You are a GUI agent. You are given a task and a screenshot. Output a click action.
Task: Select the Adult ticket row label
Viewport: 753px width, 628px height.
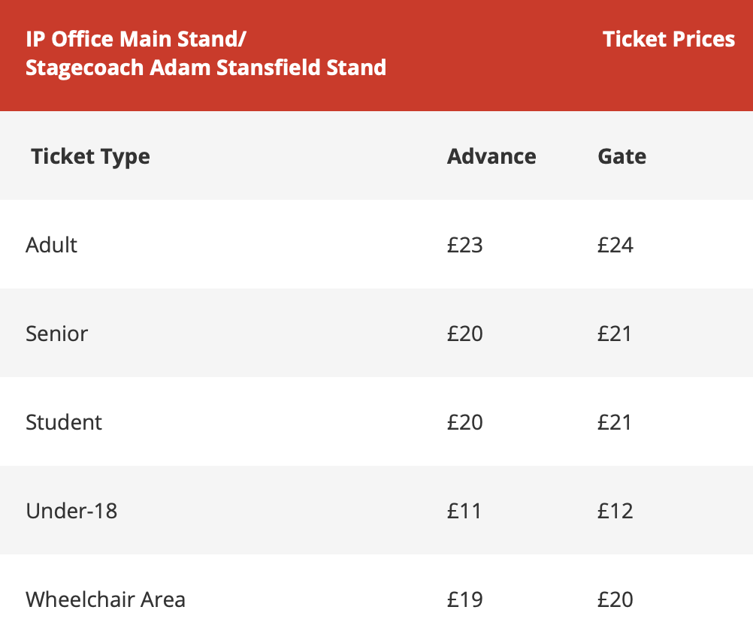51,245
